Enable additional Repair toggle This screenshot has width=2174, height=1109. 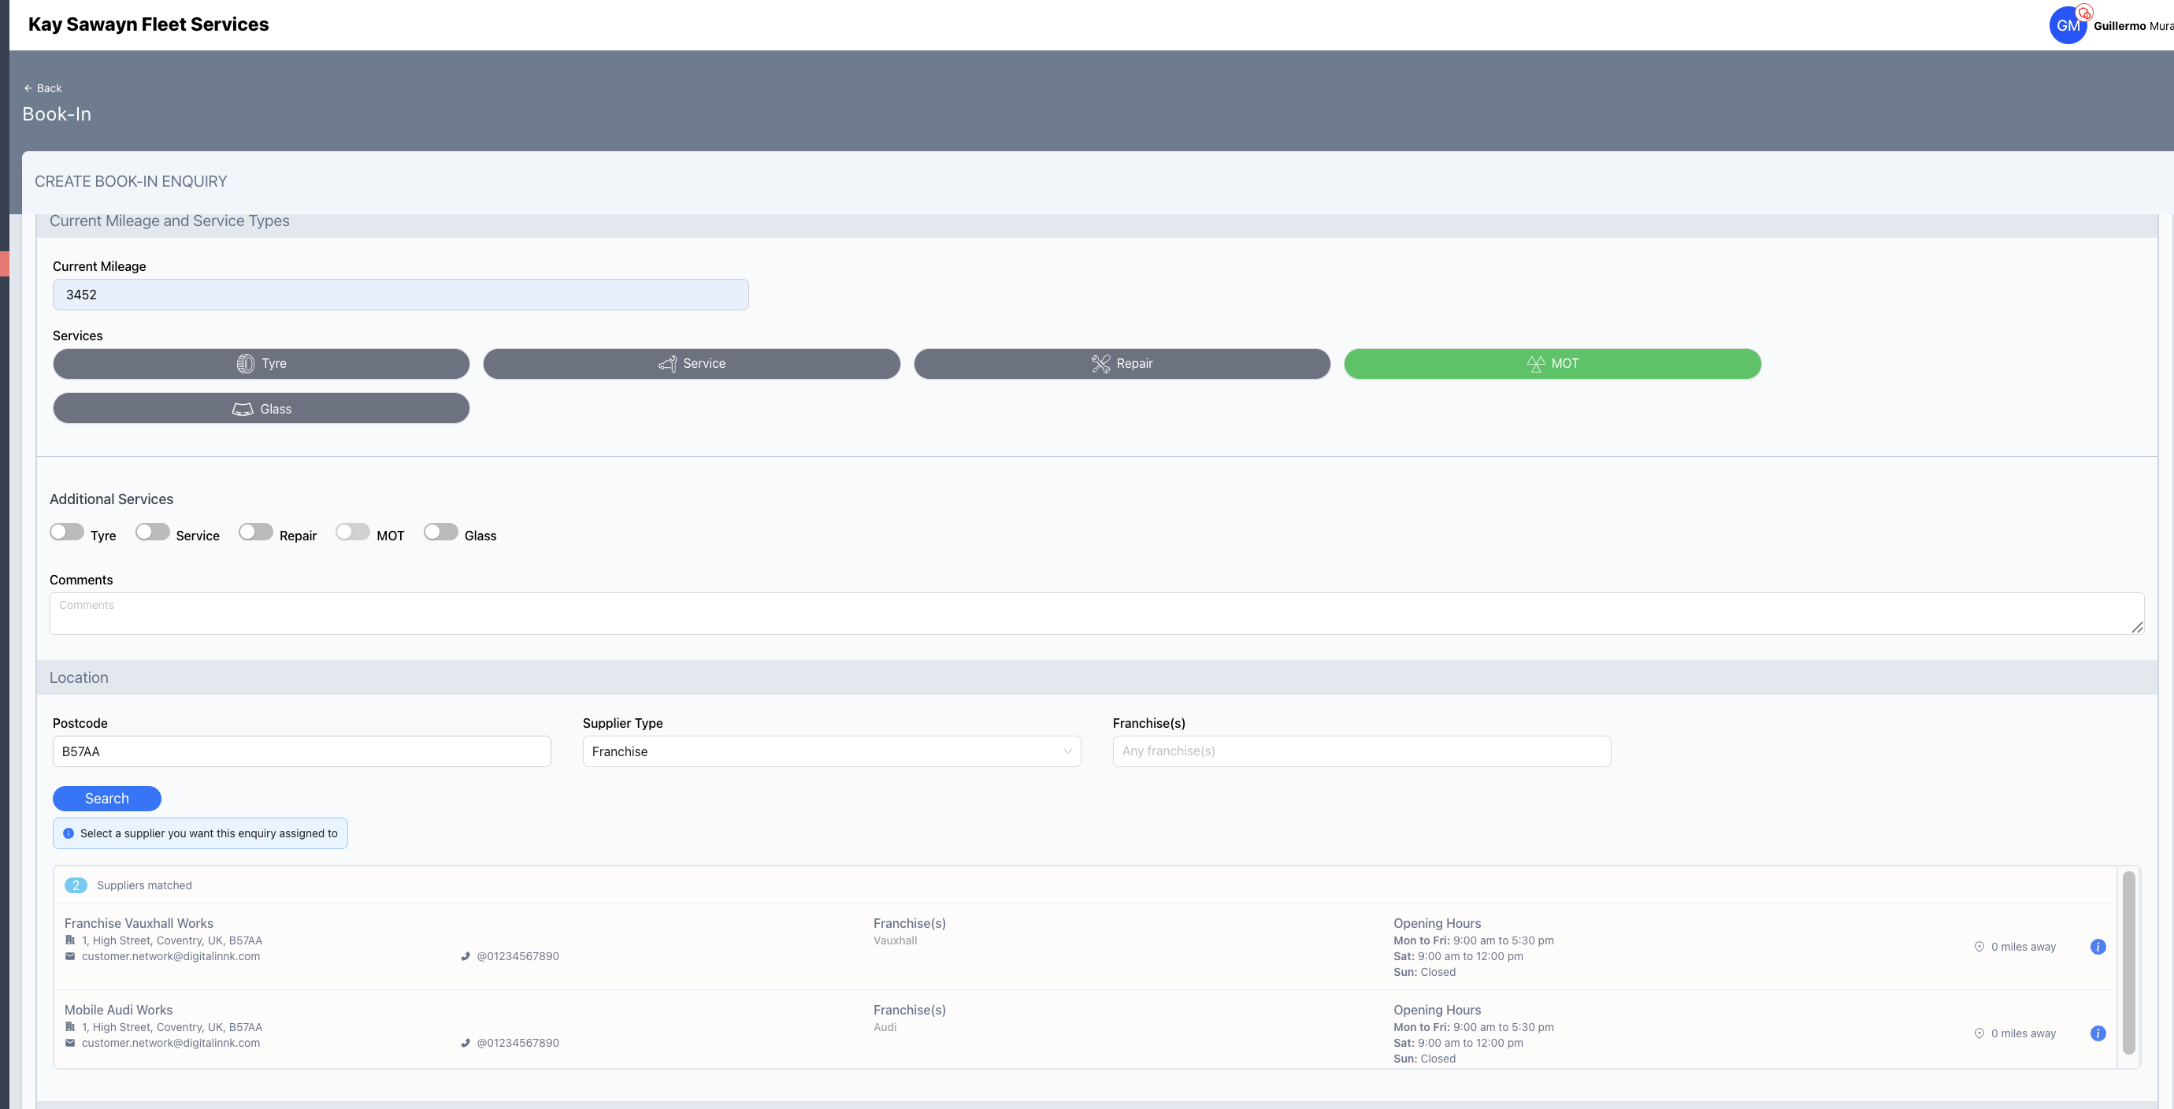coord(256,532)
